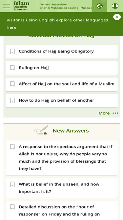Bookmark the Ruling on Hajj article
The image size is (123, 220).
tap(12, 68)
